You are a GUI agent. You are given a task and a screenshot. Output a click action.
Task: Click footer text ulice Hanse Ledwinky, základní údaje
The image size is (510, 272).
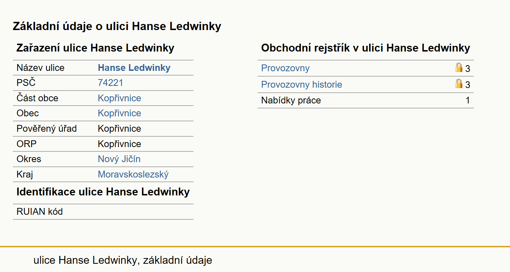tap(123, 260)
